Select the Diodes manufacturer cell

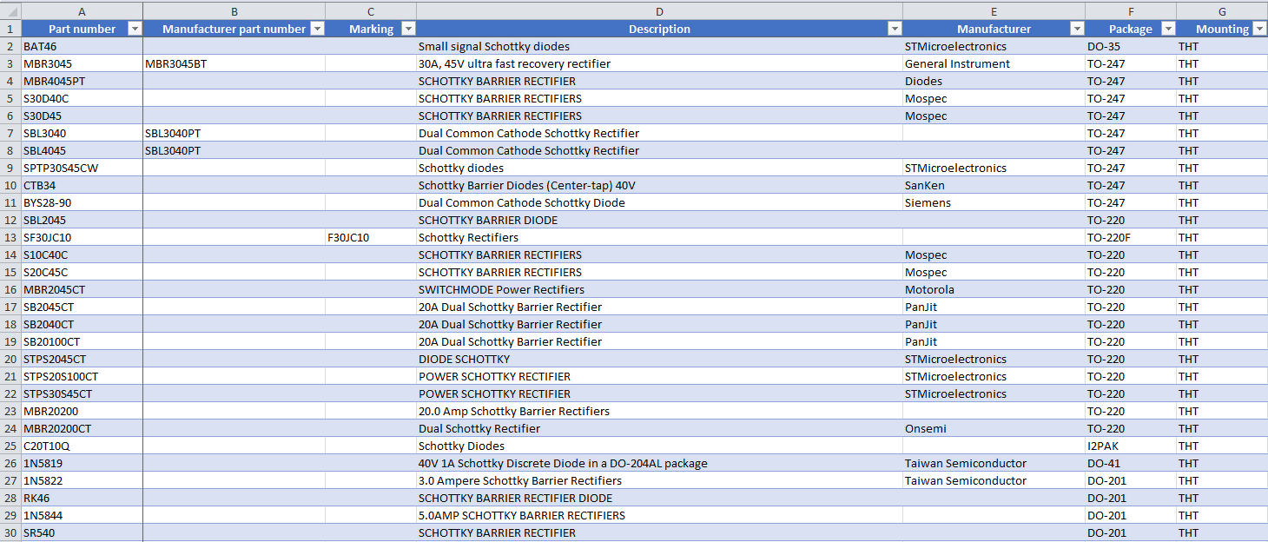tap(994, 81)
